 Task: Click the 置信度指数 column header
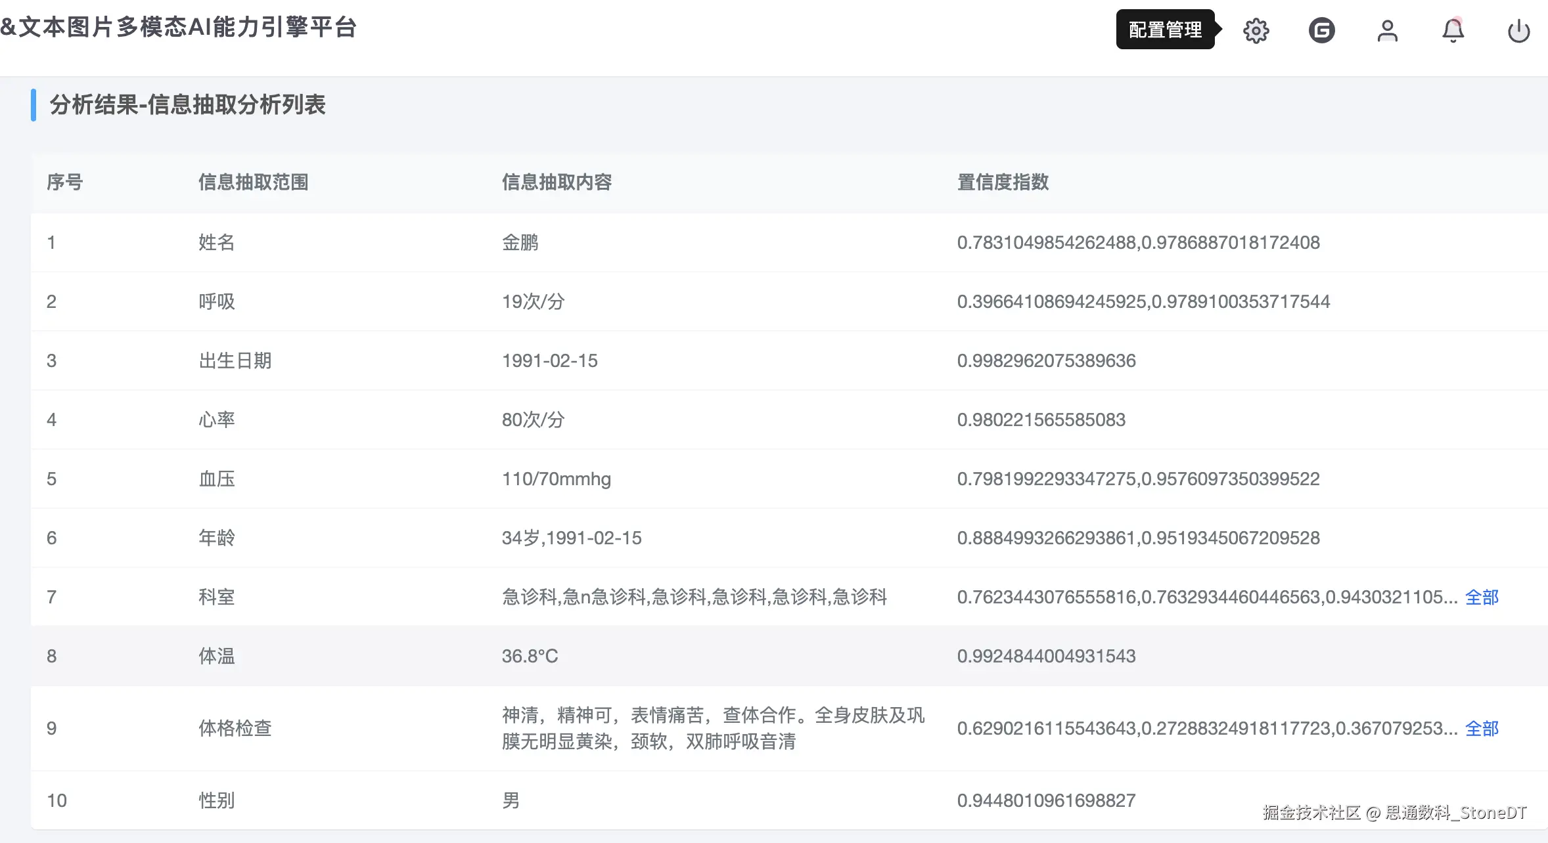click(1003, 182)
